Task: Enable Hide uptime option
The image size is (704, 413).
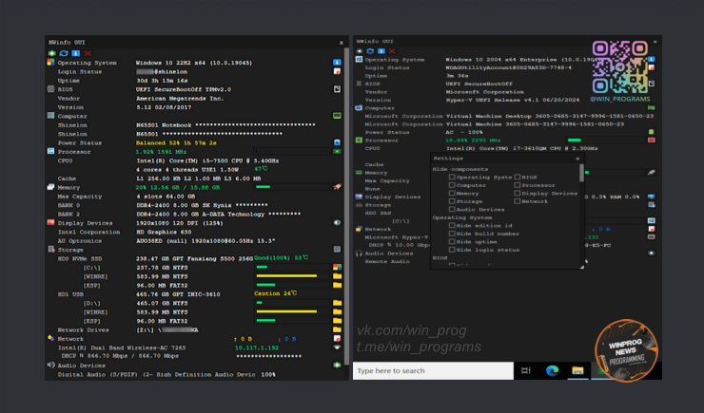Action: point(452,241)
